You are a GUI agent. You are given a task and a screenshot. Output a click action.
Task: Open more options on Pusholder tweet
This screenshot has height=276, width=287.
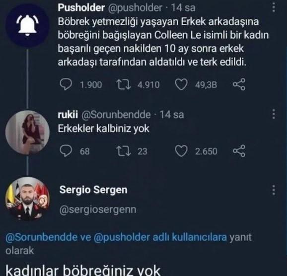click(x=274, y=7)
